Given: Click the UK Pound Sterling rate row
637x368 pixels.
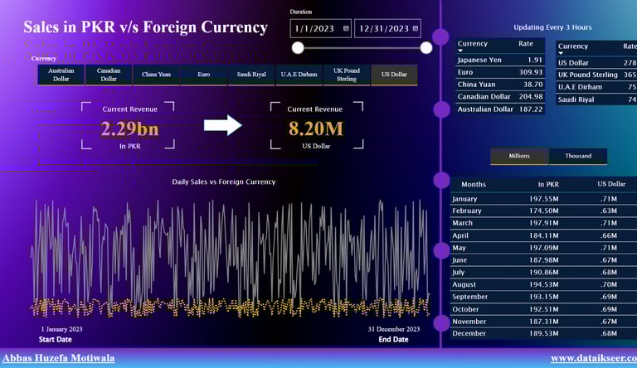Looking at the screenshot, I should click(596, 75).
